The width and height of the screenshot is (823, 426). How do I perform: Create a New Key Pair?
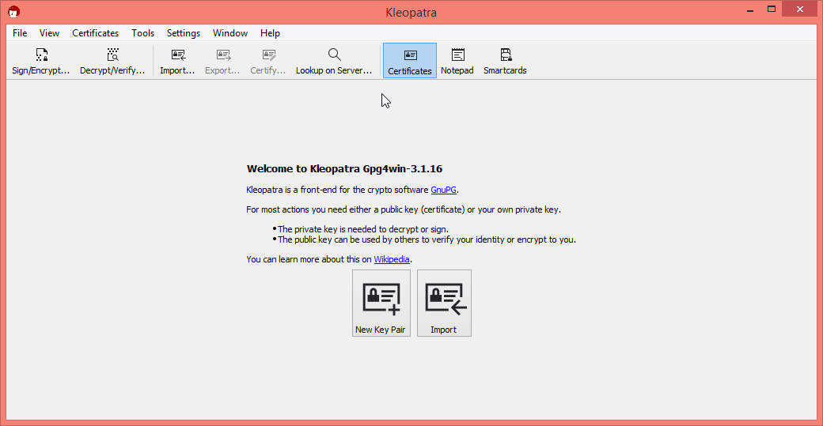coord(381,303)
